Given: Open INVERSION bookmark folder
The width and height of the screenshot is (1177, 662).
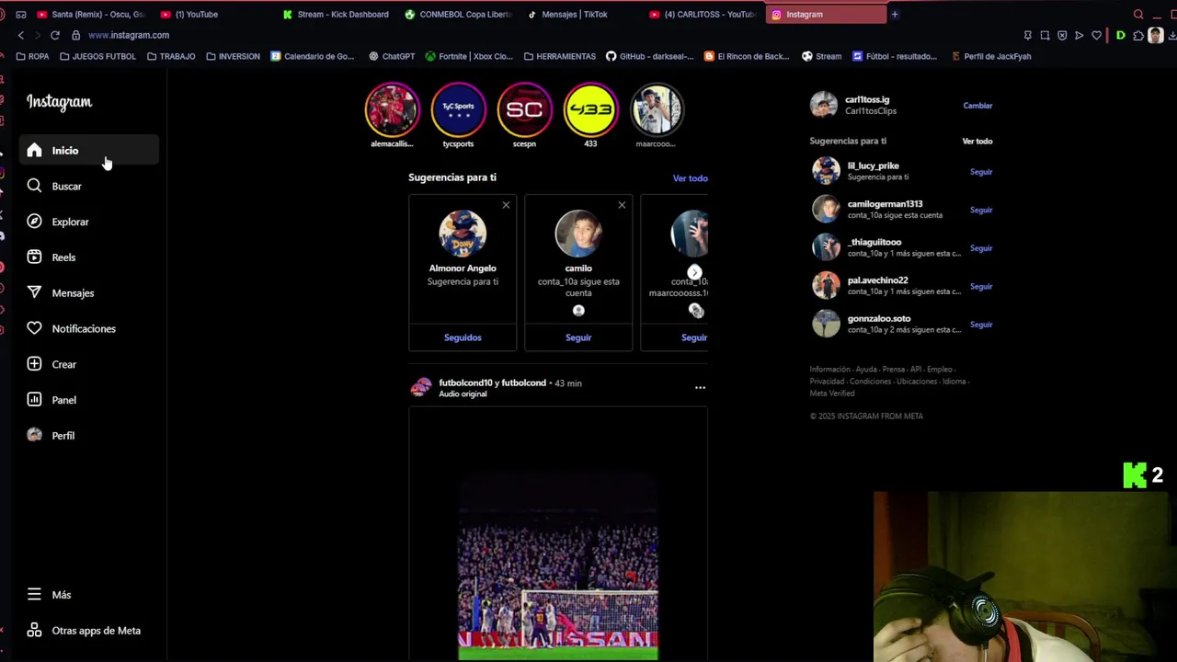Looking at the screenshot, I should 233,56.
